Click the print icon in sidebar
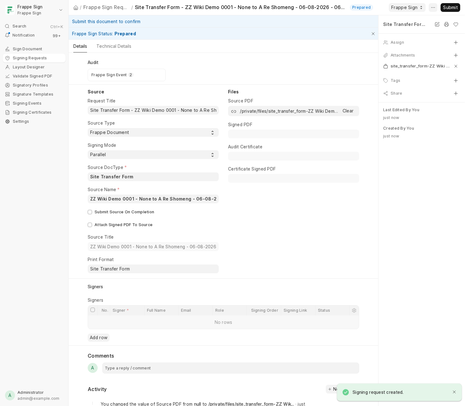The width and height of the screenshot is (468, 406). click(x=446, y=24)
